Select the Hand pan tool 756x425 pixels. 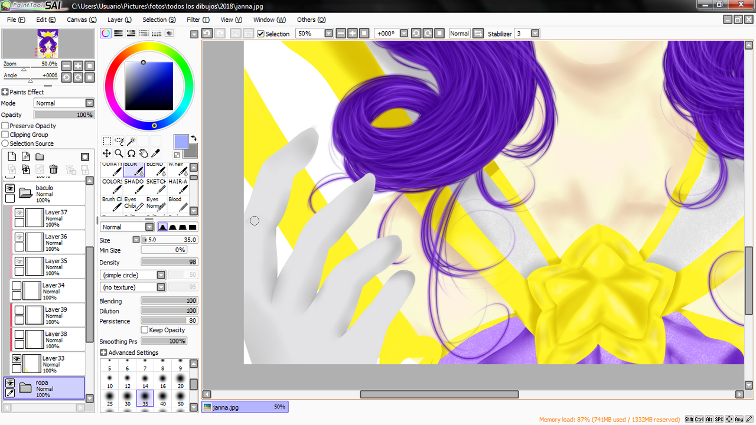(144, 153)
